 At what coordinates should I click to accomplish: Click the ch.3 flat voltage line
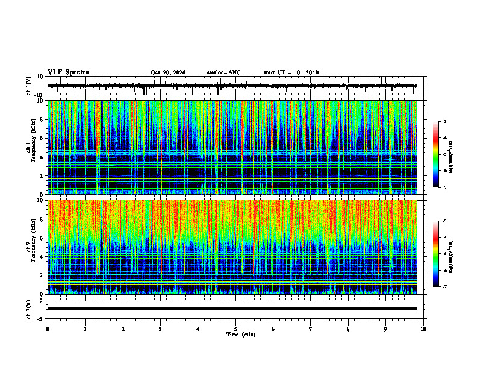pyautogui.click(x=232, y=309)
